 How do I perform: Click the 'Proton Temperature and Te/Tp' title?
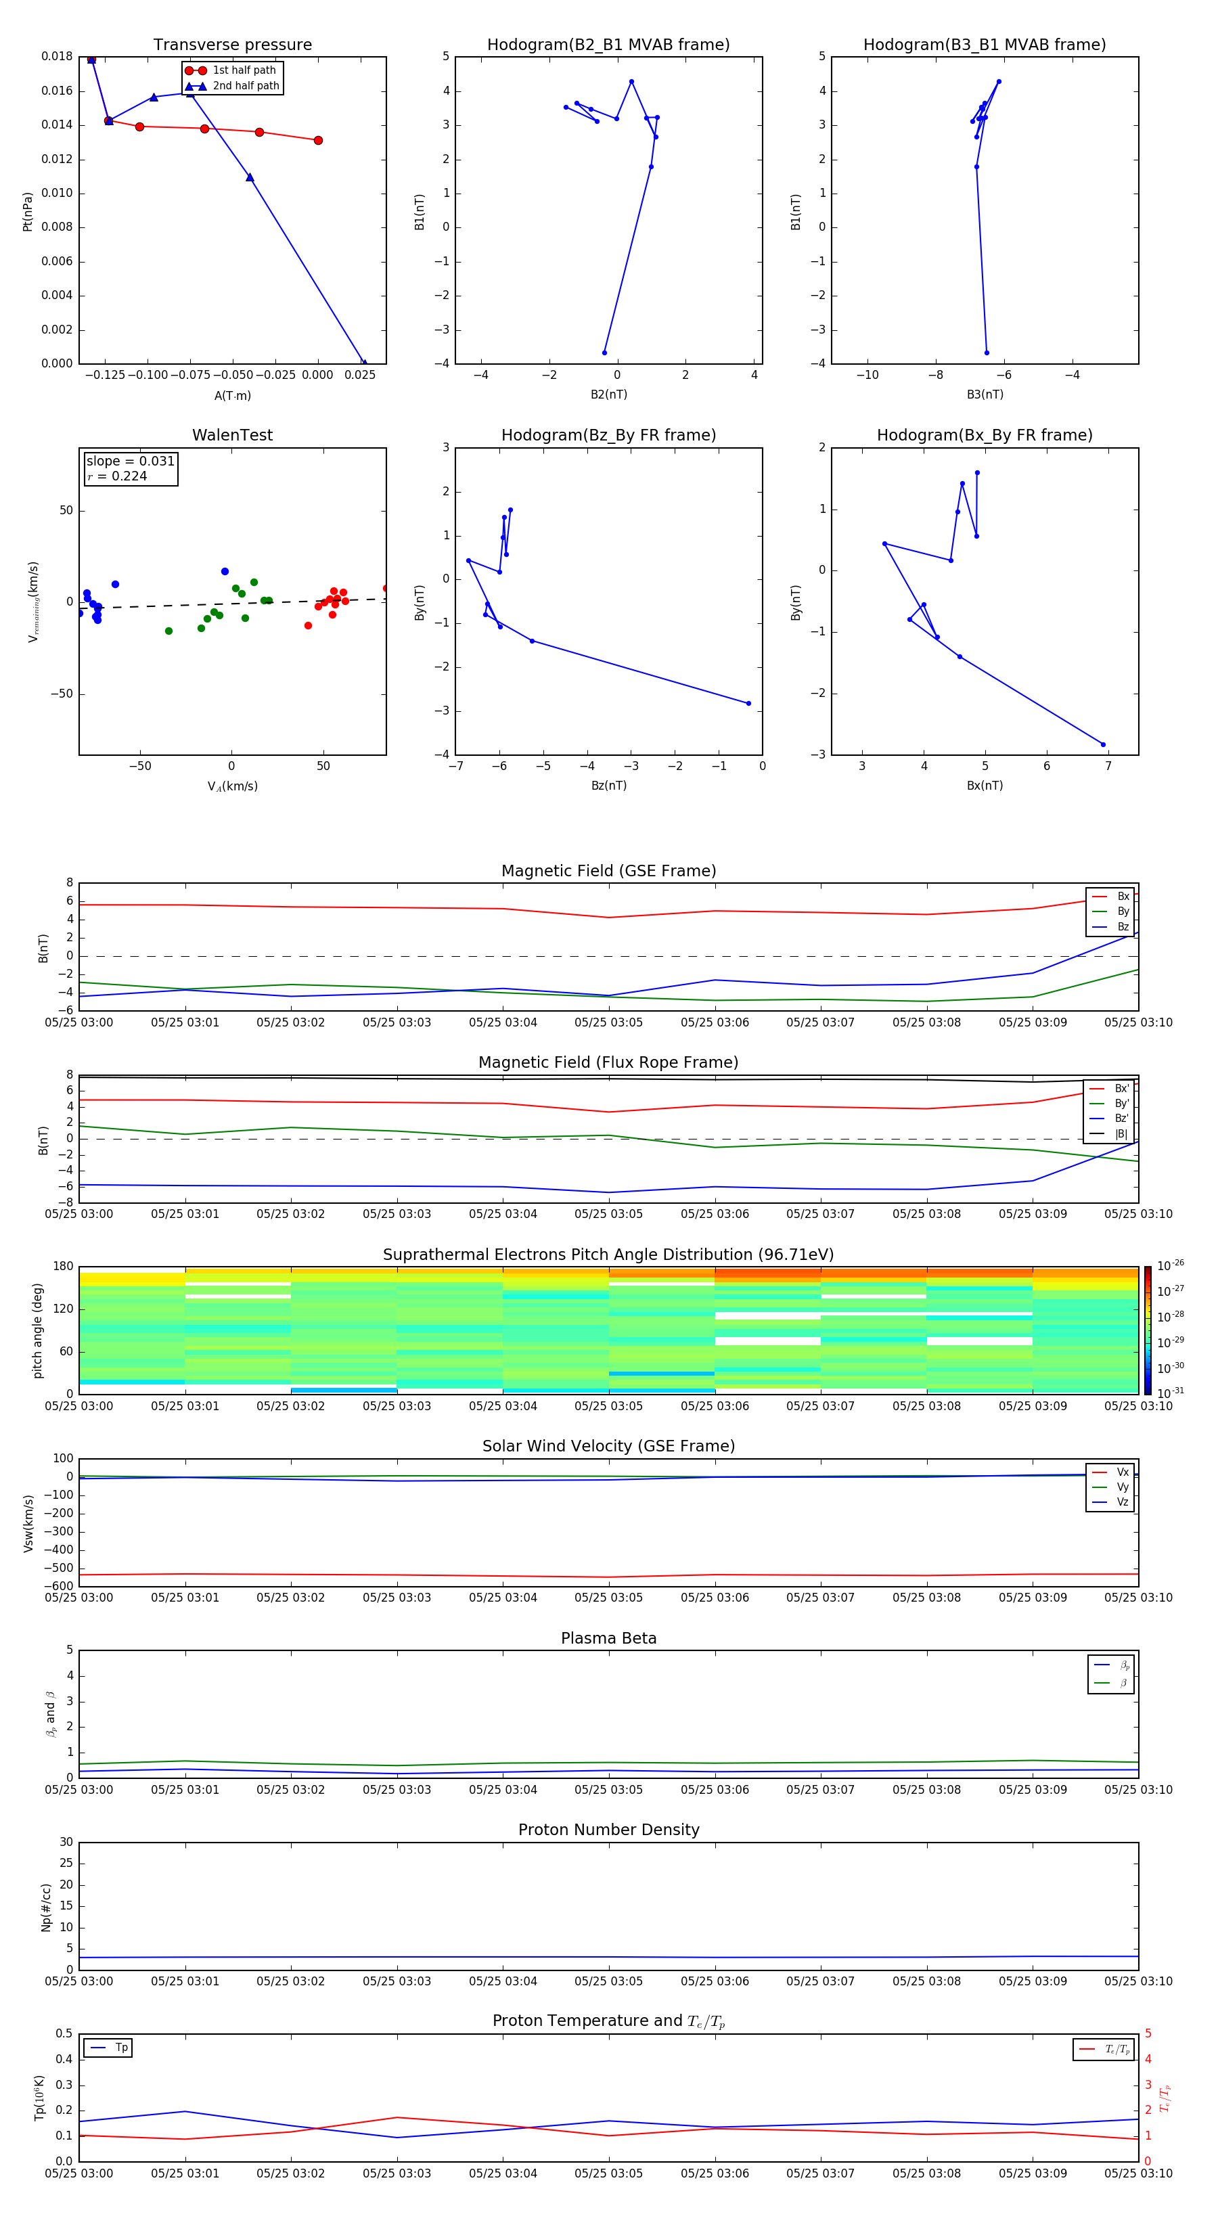coord(608,2021)
